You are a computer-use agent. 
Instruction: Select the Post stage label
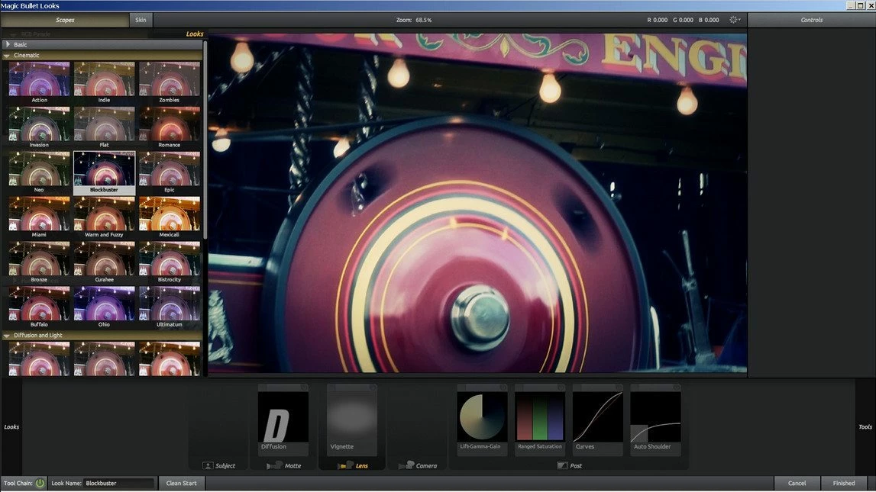576,466
